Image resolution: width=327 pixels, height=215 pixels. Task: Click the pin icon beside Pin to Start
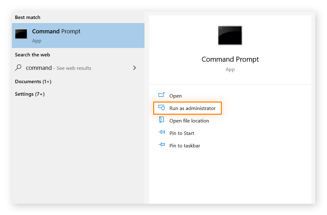[162, 132]
